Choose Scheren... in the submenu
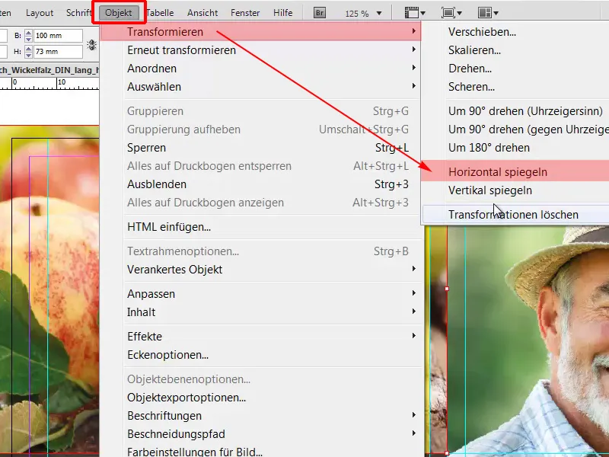The height and width of the screenshot is (457, 609). 515,87
